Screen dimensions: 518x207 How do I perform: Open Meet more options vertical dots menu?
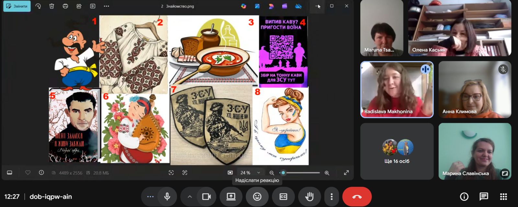332,197
